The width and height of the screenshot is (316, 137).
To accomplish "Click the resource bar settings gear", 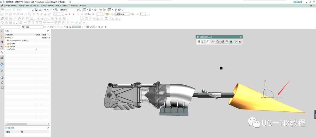I will point(2,31).
